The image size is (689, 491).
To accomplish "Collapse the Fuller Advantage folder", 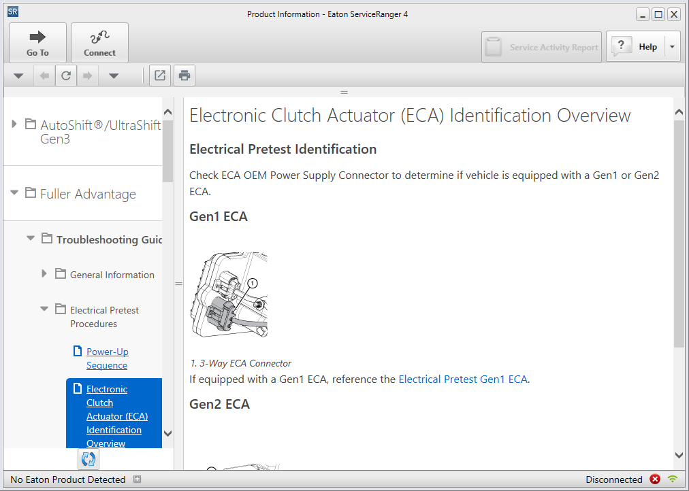I will pos(14,193).
